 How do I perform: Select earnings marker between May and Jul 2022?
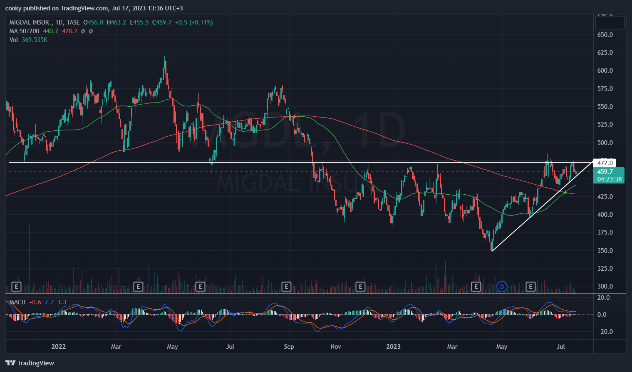tap(200, 286)
